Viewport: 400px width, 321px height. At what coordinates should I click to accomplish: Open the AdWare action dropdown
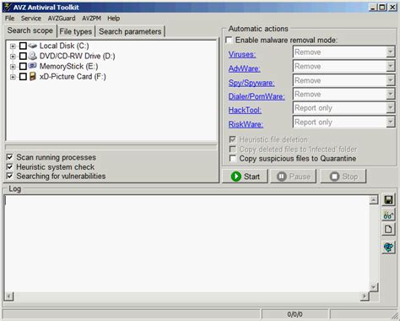click(x=390, y=66)
